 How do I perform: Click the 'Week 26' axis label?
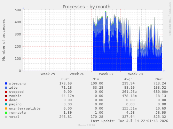click(x=77, y=74)
